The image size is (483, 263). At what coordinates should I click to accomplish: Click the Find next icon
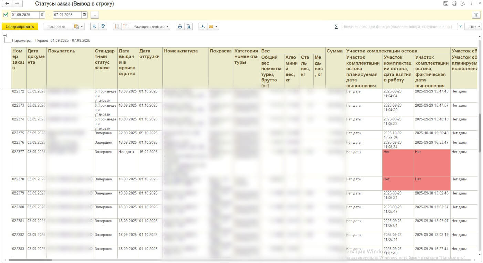click(103, 26)
